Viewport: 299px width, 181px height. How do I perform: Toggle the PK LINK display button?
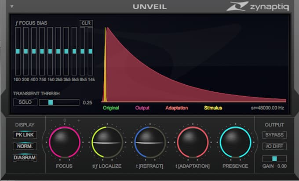[x=25, y=135]
